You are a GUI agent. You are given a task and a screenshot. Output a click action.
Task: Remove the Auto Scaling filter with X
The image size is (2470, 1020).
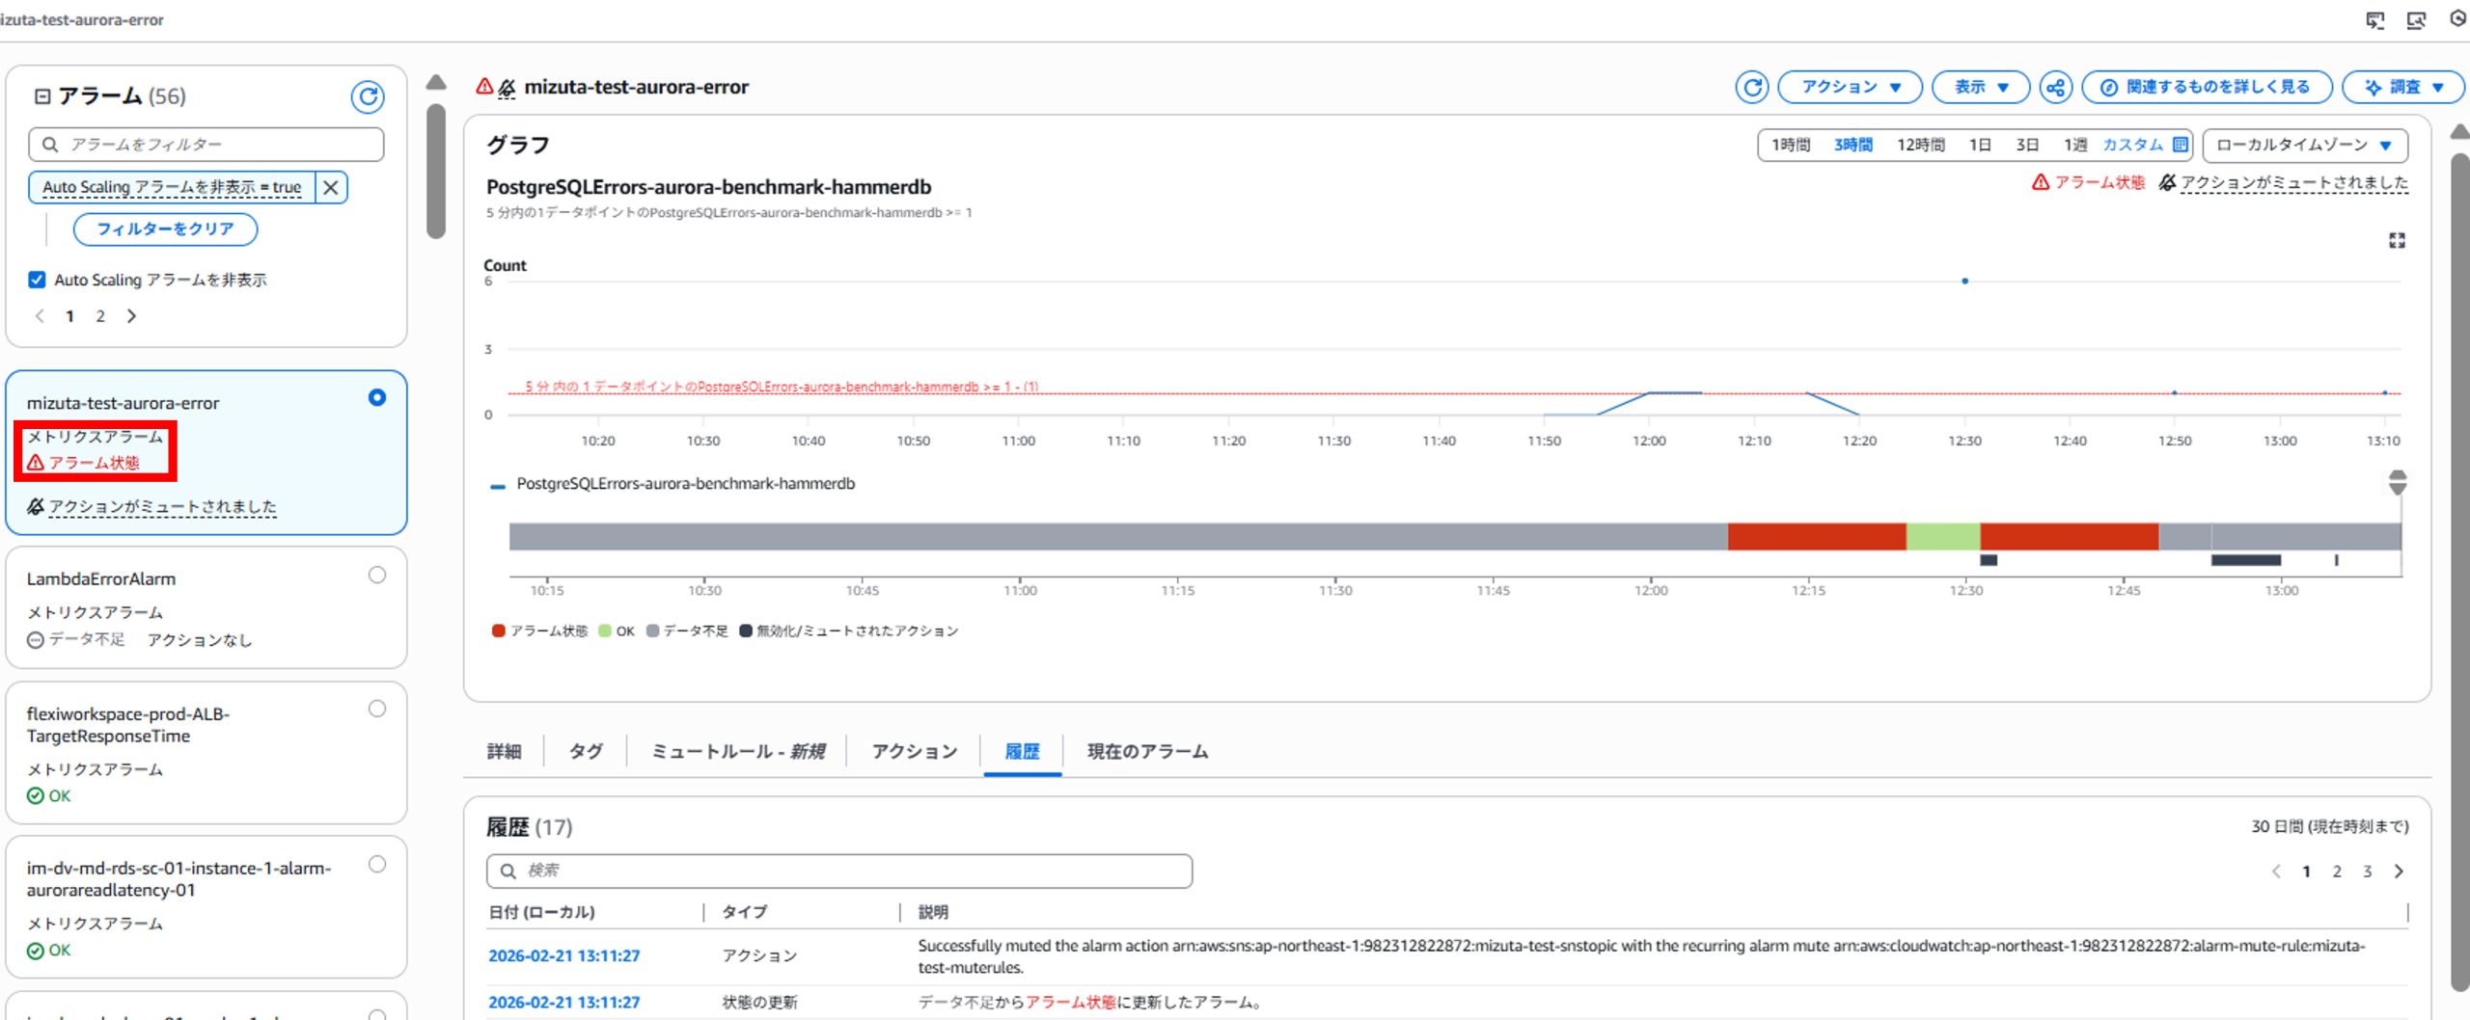(x=331, y=187)
